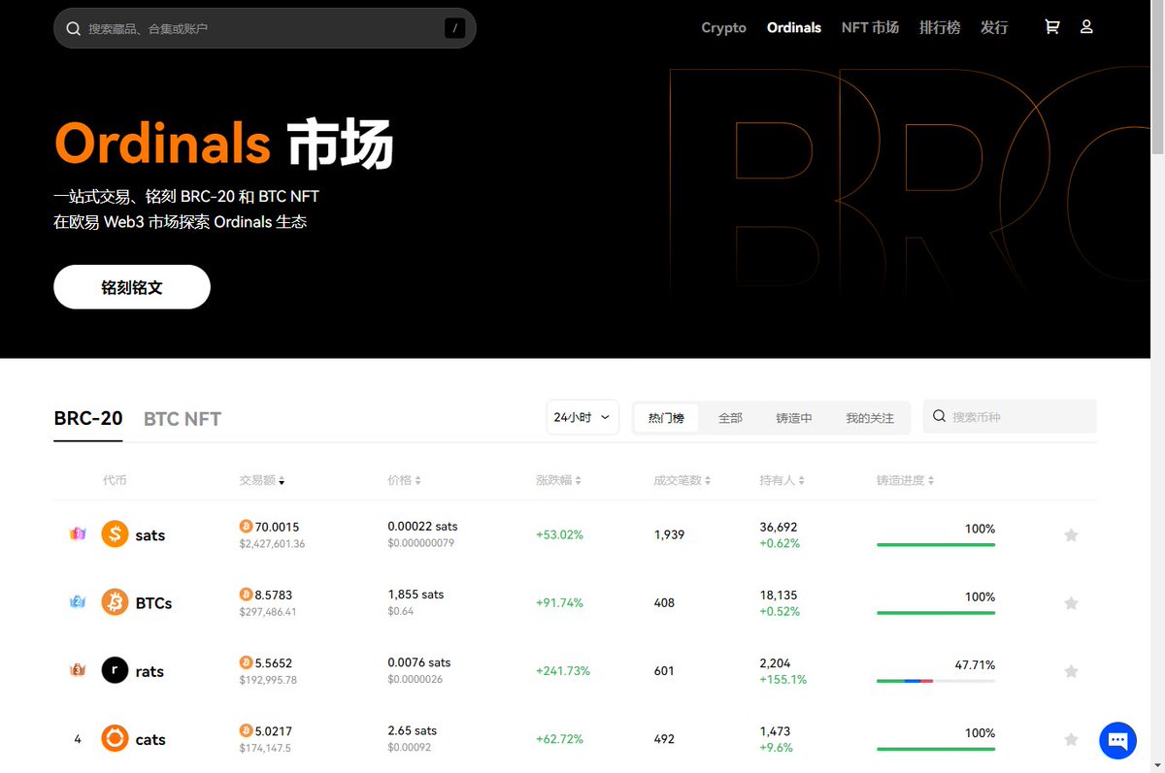Image resolution: width=1165 pixels, height=773 pixels.
Task: Favorite cats with its star
Action: point(1071,739)
